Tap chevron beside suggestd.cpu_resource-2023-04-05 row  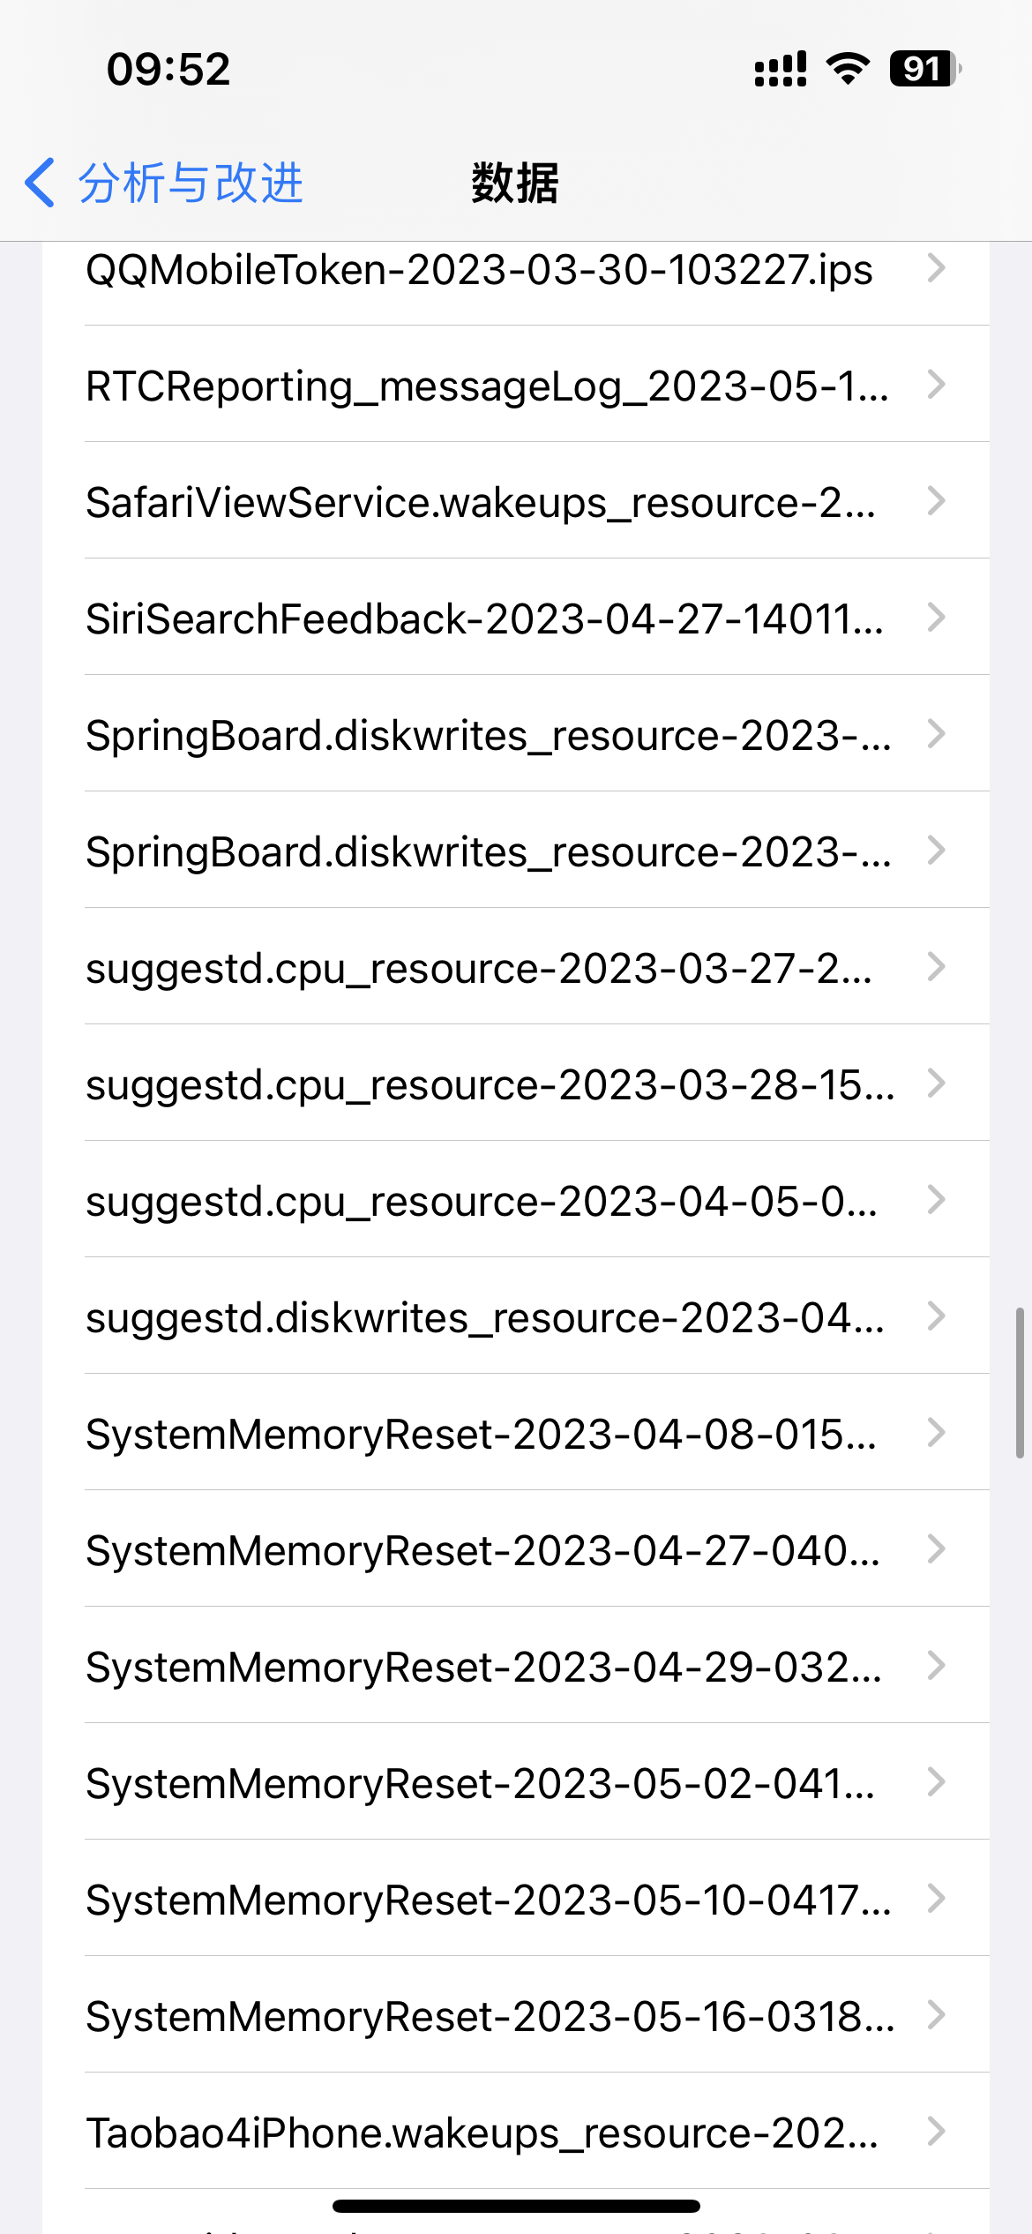coord(937,1200)
